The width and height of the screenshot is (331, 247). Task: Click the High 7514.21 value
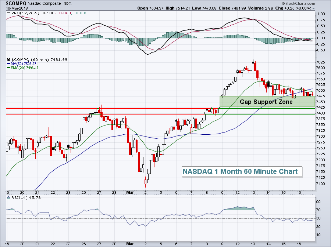pyautogui.click(x=178, y=8)
